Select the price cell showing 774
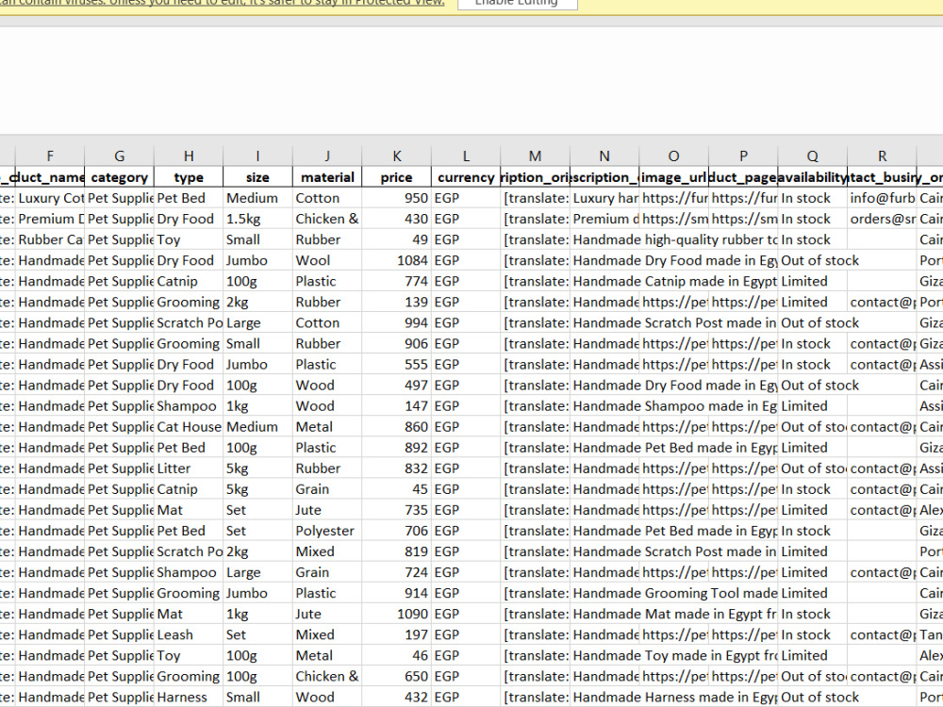Image resolution: width=943 pixels, height=707 pixels. pos(396,281)
